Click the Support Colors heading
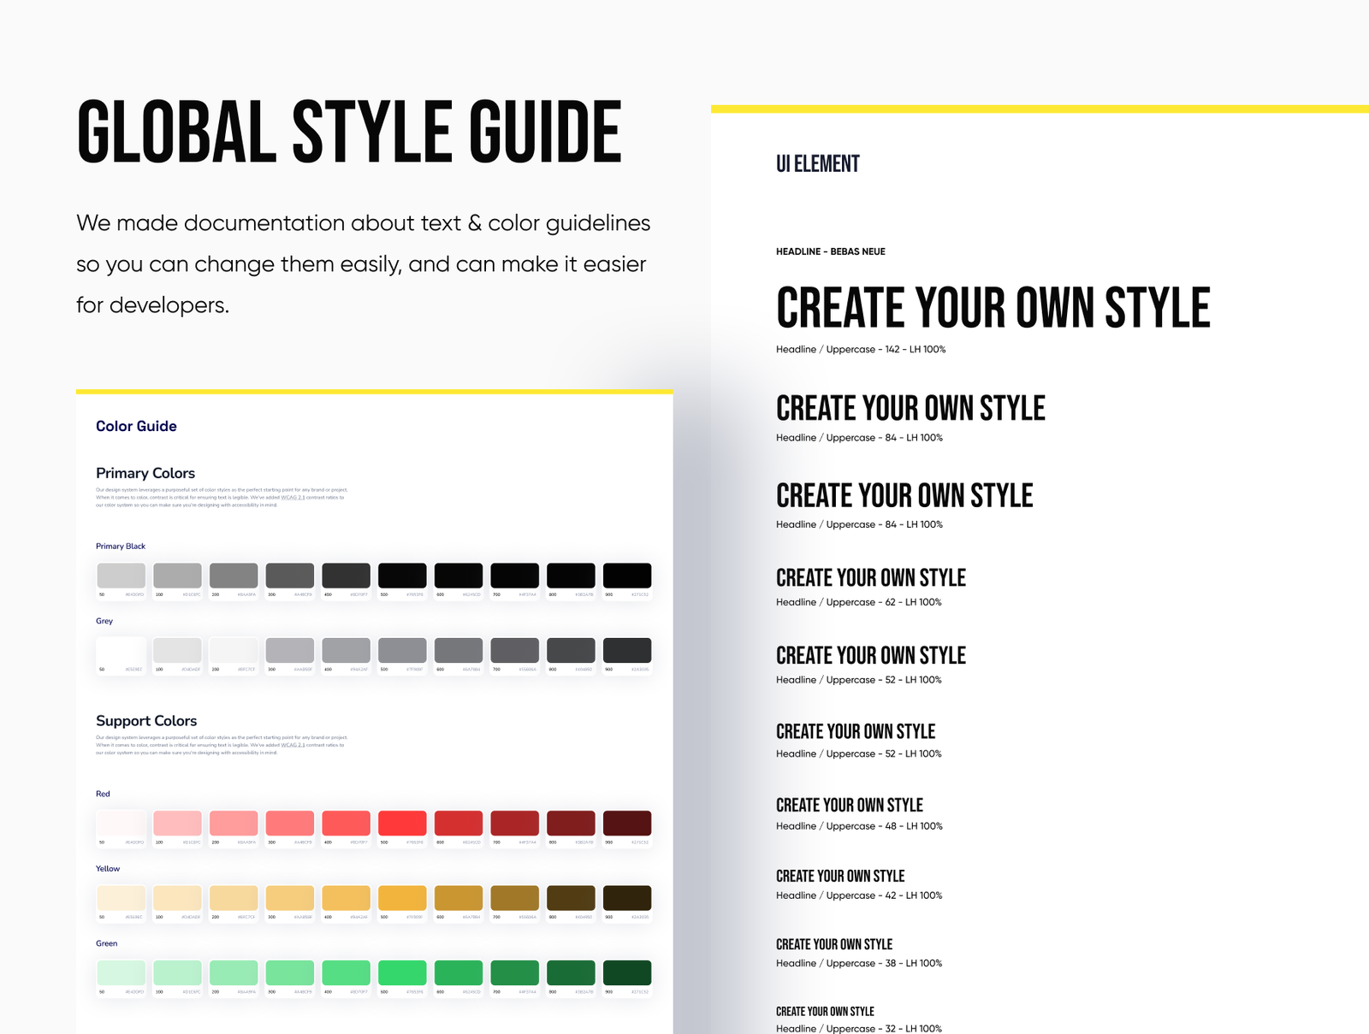The image size is (1369, 1034). [146, 721]
